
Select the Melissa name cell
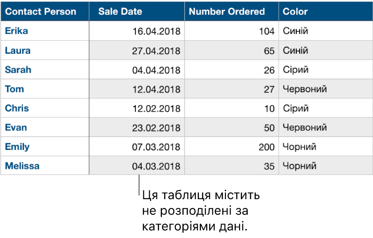coord(22,166)
